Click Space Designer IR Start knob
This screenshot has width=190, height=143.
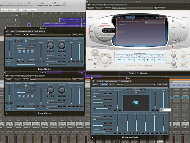[174, 63]
